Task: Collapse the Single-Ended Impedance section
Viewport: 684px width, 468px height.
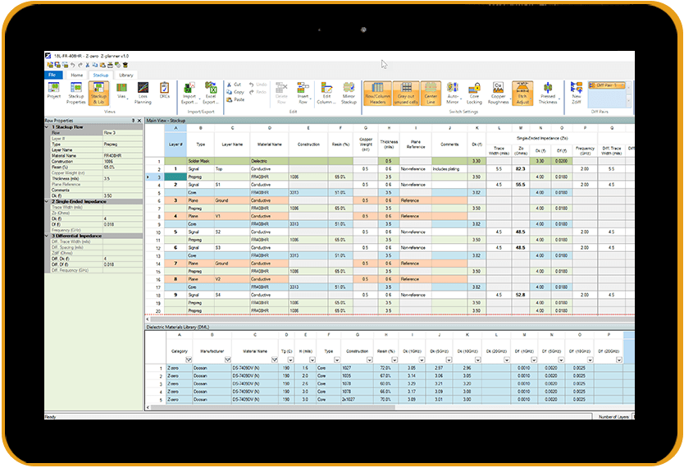Action: click(x=47, y=202)
